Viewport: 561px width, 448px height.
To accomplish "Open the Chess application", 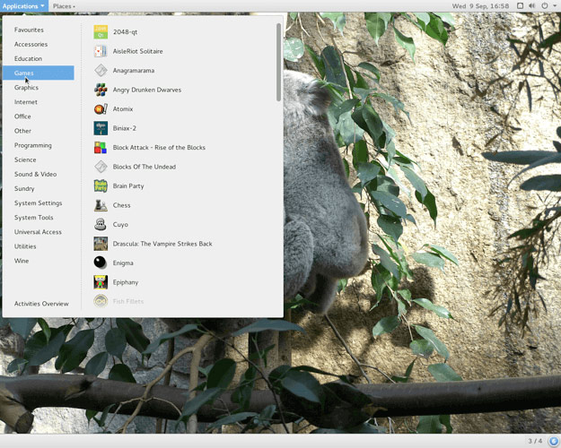I will (x=121, y=205).
